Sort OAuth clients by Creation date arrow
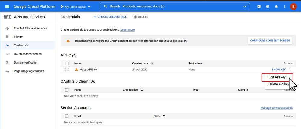This screenshot has height=129, width=301. click(142, 90)
